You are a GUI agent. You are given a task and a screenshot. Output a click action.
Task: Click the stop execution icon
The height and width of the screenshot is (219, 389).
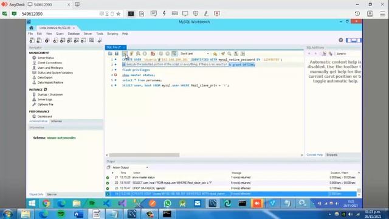(145, 54)
